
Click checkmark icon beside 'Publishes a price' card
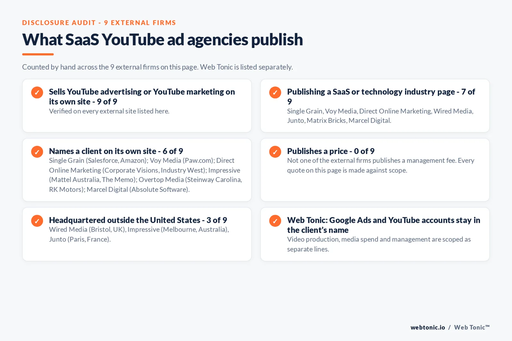click(275, 152)
